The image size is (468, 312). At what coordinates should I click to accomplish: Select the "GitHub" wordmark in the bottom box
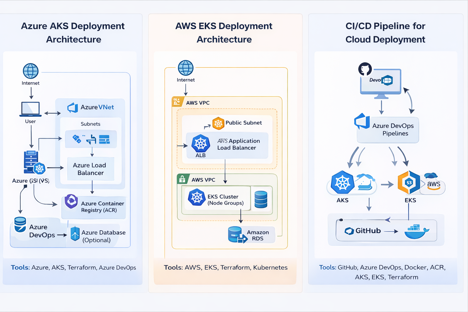click(368, 231)
